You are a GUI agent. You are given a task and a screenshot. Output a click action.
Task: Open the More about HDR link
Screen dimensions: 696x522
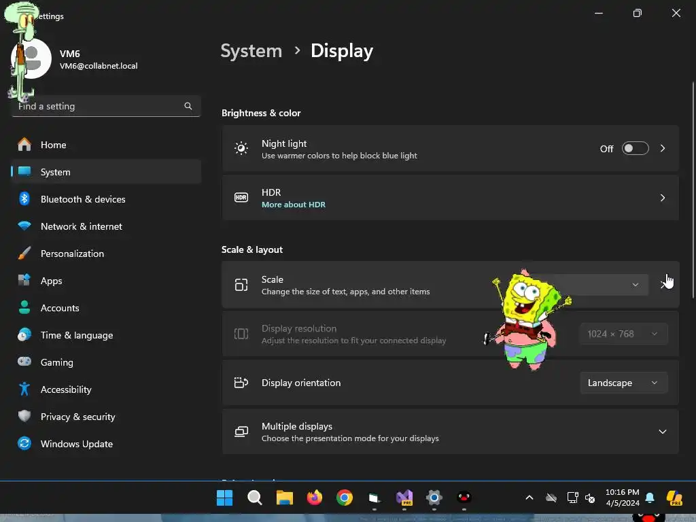pos(294,205)
